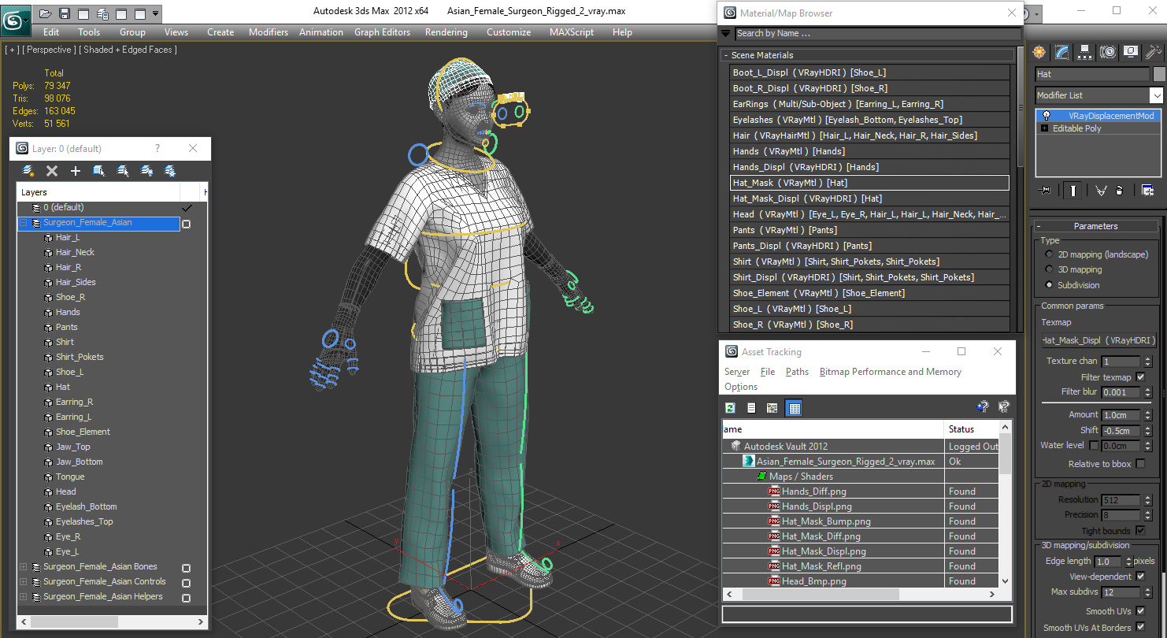The width and height of the screenshot is (1167, 638).
Task: Open the Rendering menu
Action: [x=446, y=32]
